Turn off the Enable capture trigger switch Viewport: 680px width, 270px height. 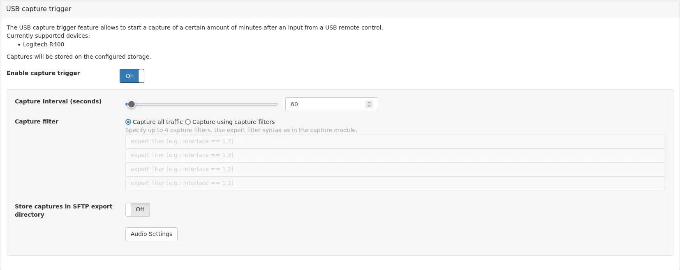132,76
